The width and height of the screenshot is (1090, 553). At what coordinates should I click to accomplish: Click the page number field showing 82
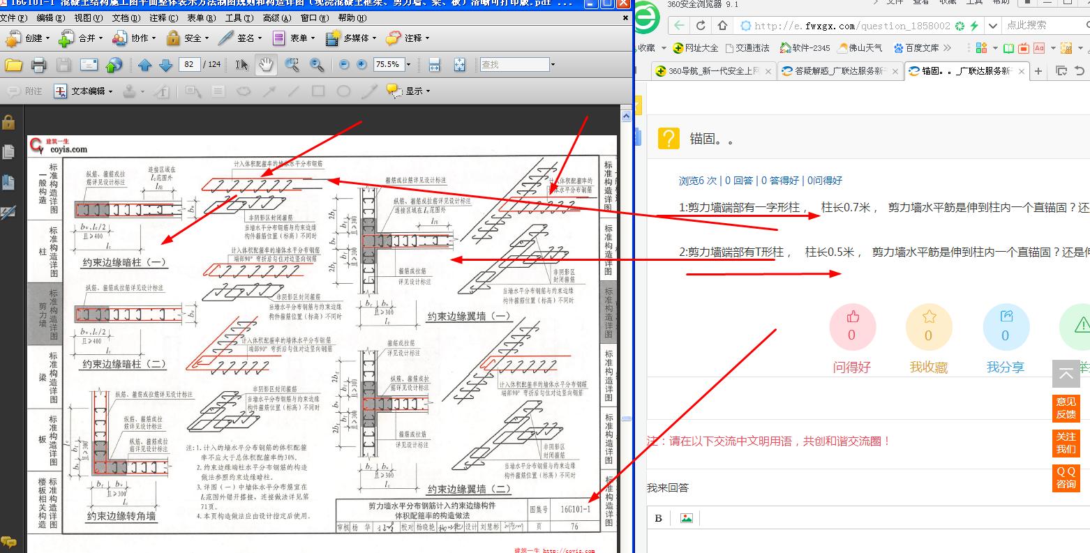point(190,64)
